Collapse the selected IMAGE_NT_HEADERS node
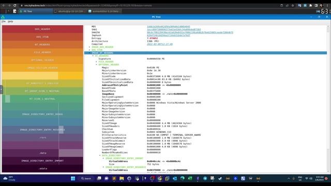 tap(89, 53)
